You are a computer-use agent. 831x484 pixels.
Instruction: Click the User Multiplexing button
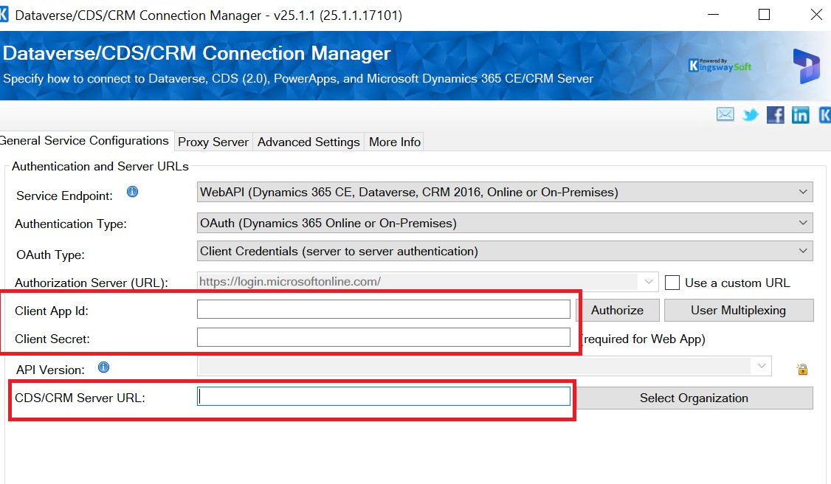pos(738,311)
